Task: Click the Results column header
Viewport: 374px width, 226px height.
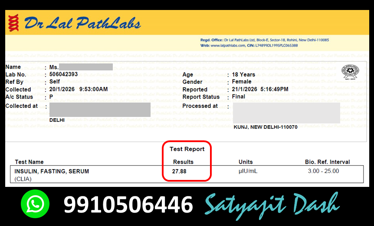Action: pos(183,162)
